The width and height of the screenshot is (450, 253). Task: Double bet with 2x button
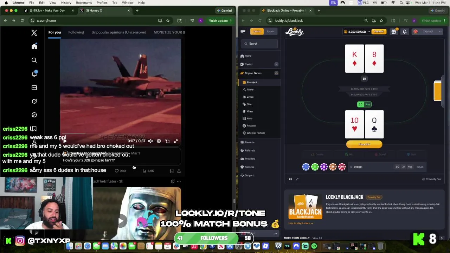(404, 167)
